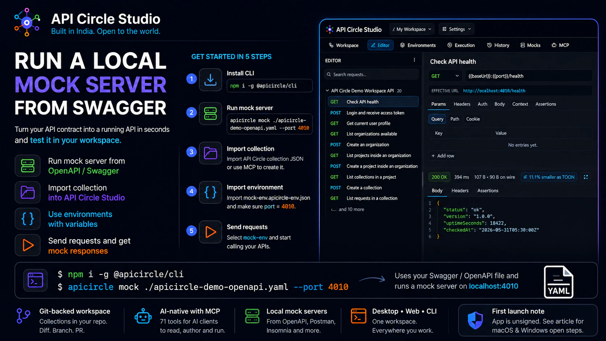606x341 pixels.
Task: Click the effective URL localhost:4010/health link
Action: click(x=494, y=91)
